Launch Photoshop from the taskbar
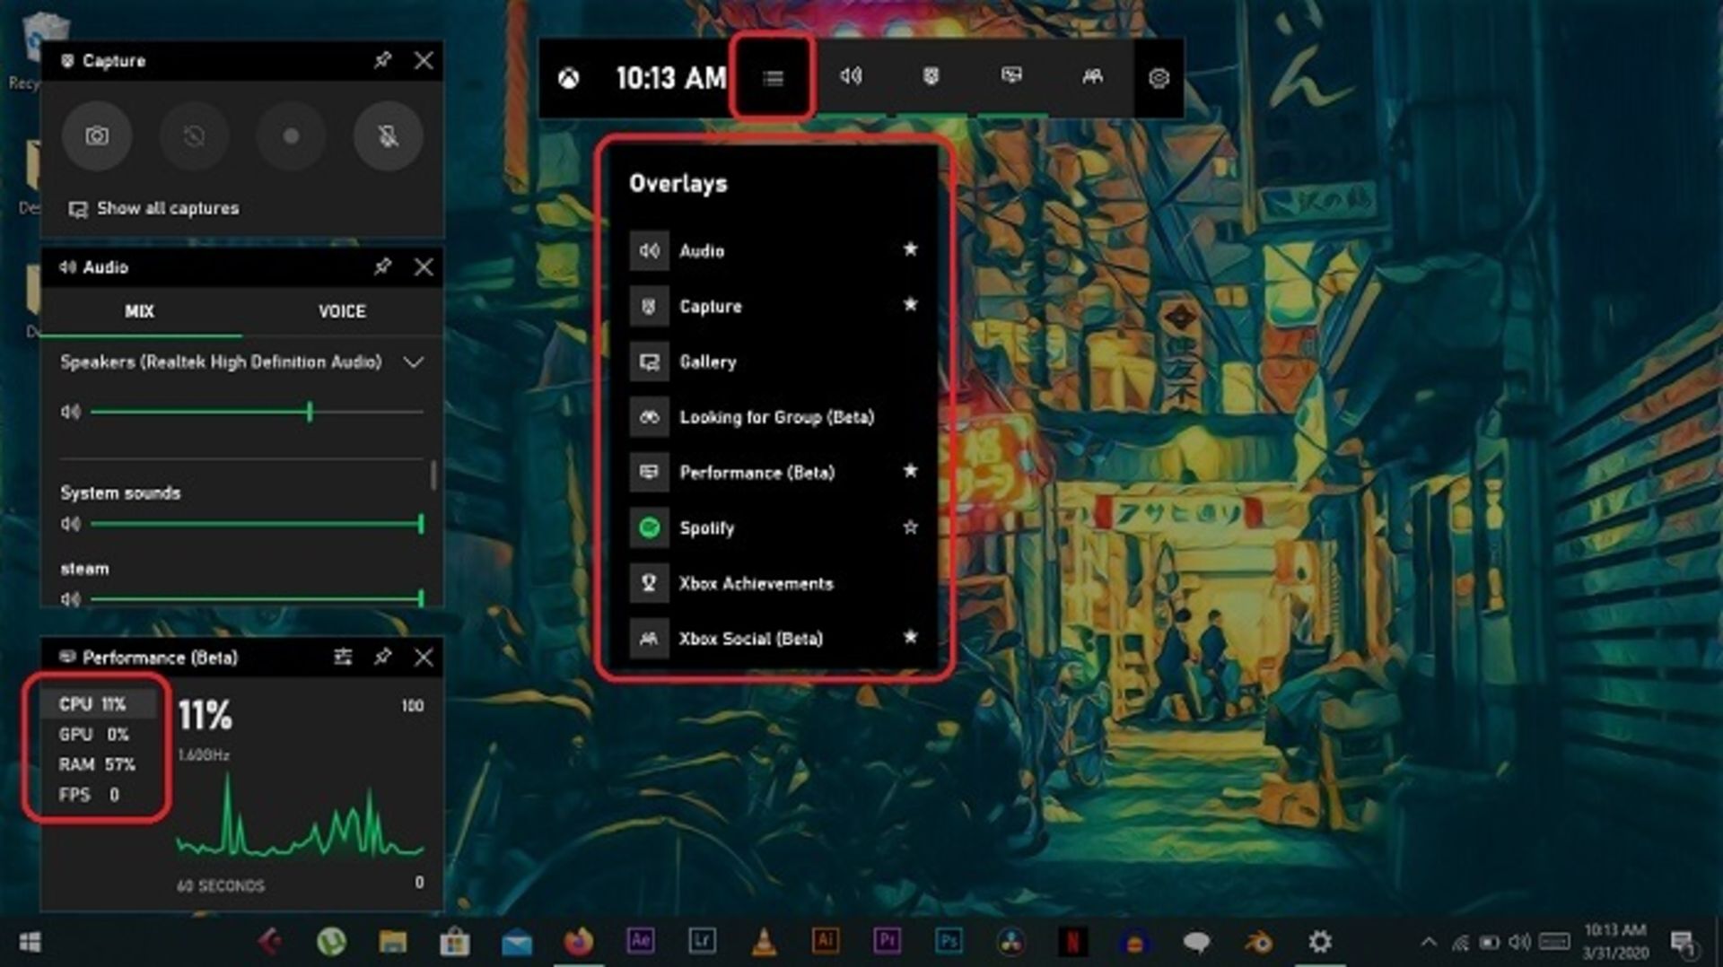 [x=949, y=941]
